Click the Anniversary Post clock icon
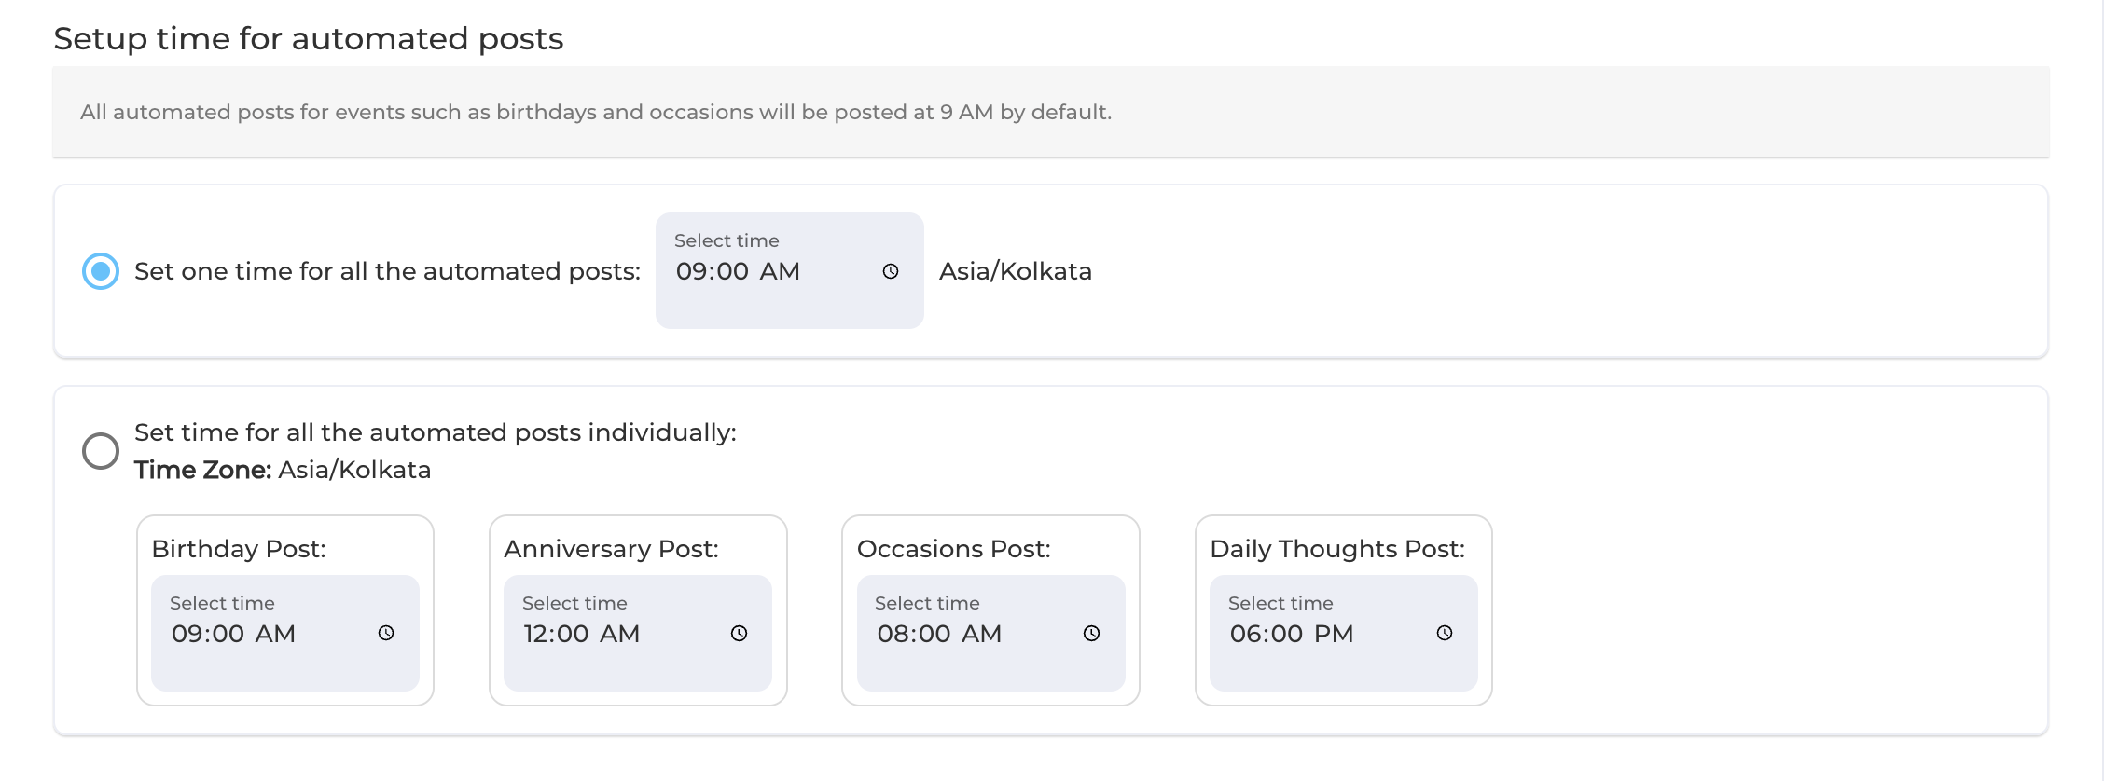The height and width of the screenshot is (781, 2104). 739,633
